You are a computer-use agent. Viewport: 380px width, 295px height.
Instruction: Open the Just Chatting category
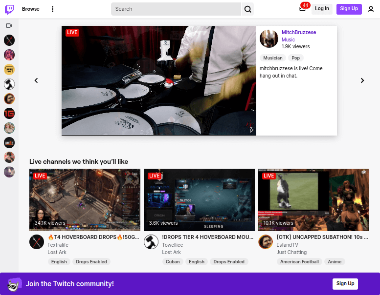291,252
